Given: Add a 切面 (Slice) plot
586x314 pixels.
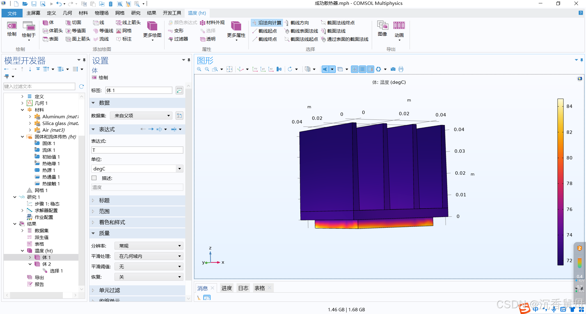Looking at the screenshot, I should pos(74,23).
